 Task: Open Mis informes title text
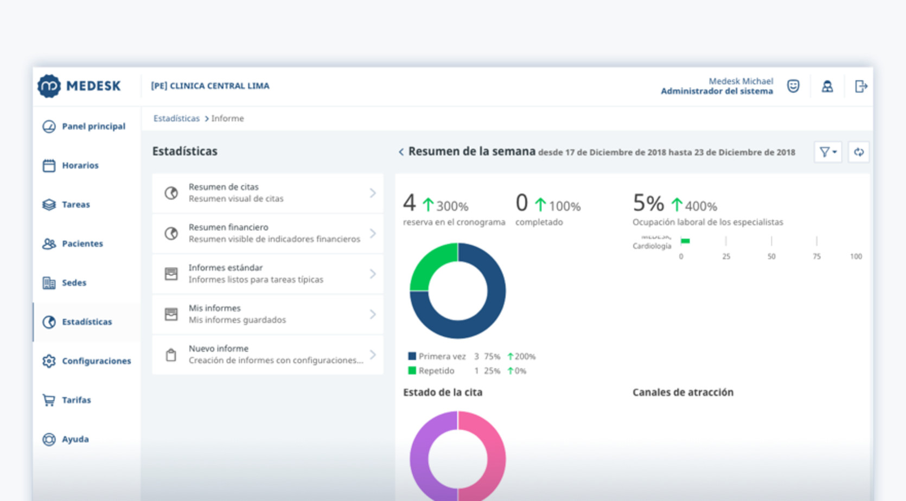[x=214, y=308]
